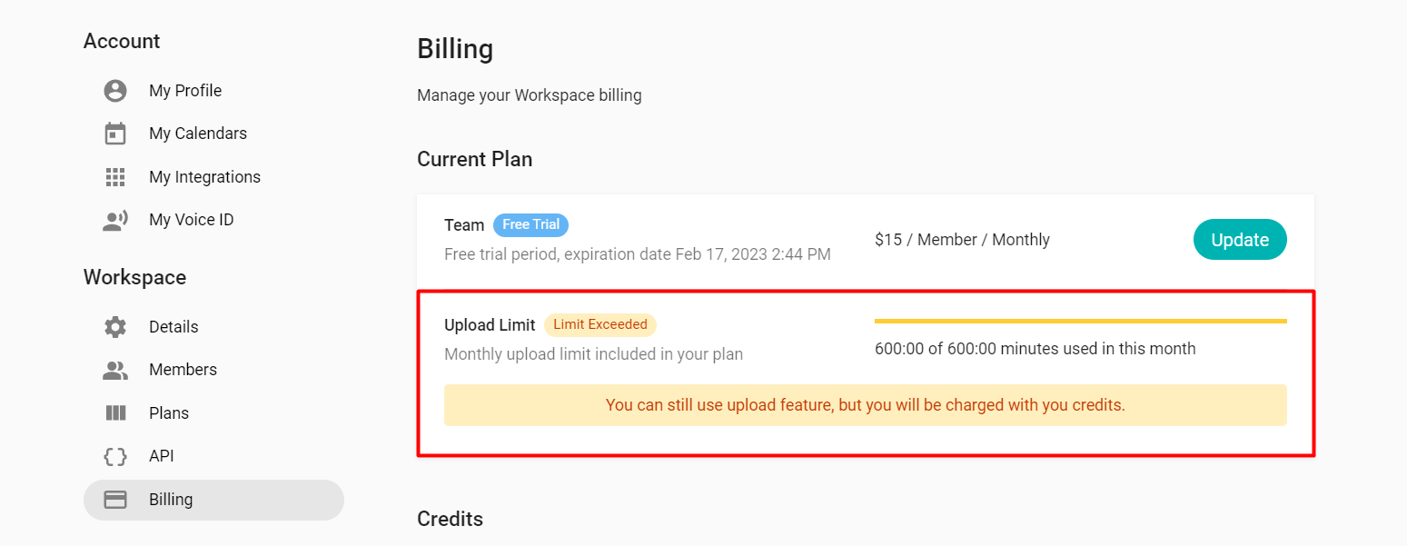Viewport: 1407px width, 546px height.
Task: Click the My Voice ID speaker icon
Action: coord(115,220)
